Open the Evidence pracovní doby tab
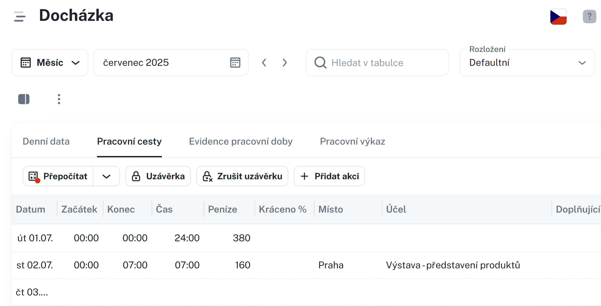601x306 pixels. click(240, 141)
